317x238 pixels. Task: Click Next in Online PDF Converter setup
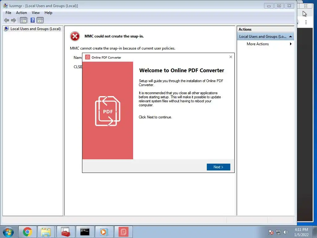[218, 167]
